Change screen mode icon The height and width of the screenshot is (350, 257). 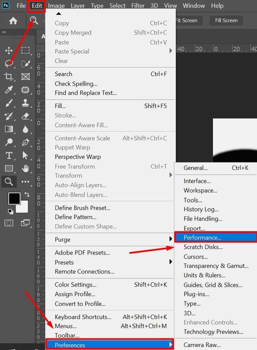[25, 223]
